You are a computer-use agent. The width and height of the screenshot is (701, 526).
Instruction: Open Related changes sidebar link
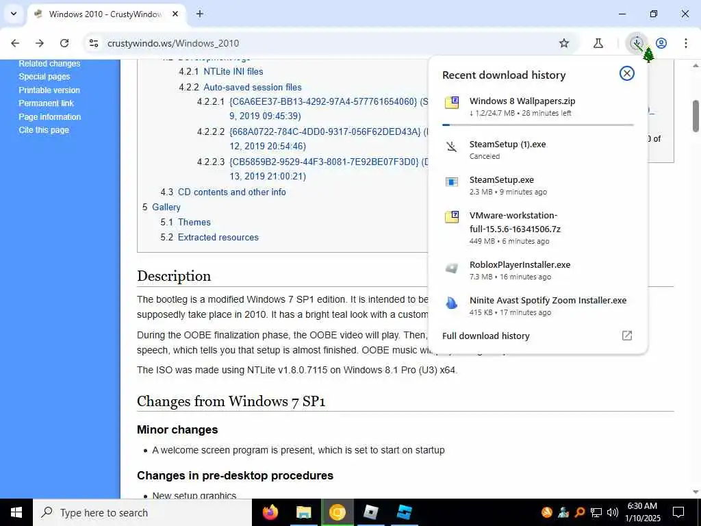(49, 64)
